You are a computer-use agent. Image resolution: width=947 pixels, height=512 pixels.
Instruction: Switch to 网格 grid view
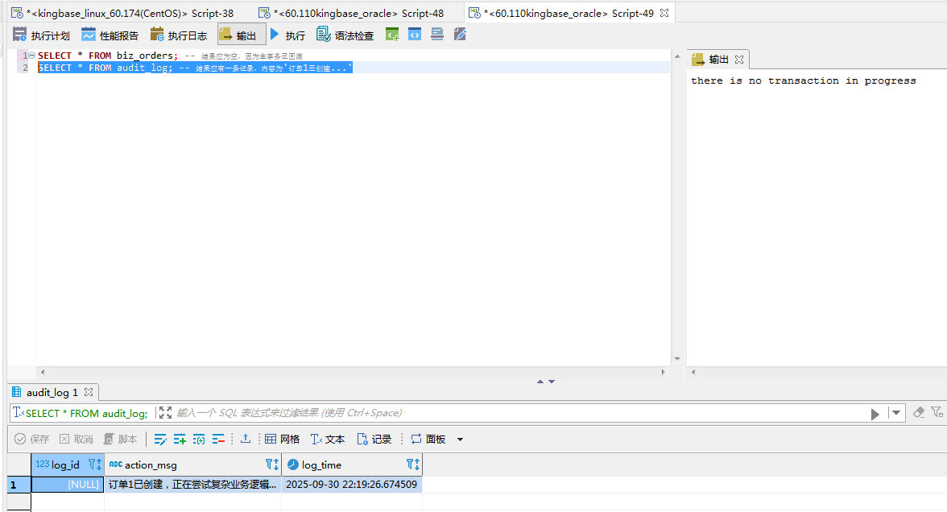tap(282, 439)
